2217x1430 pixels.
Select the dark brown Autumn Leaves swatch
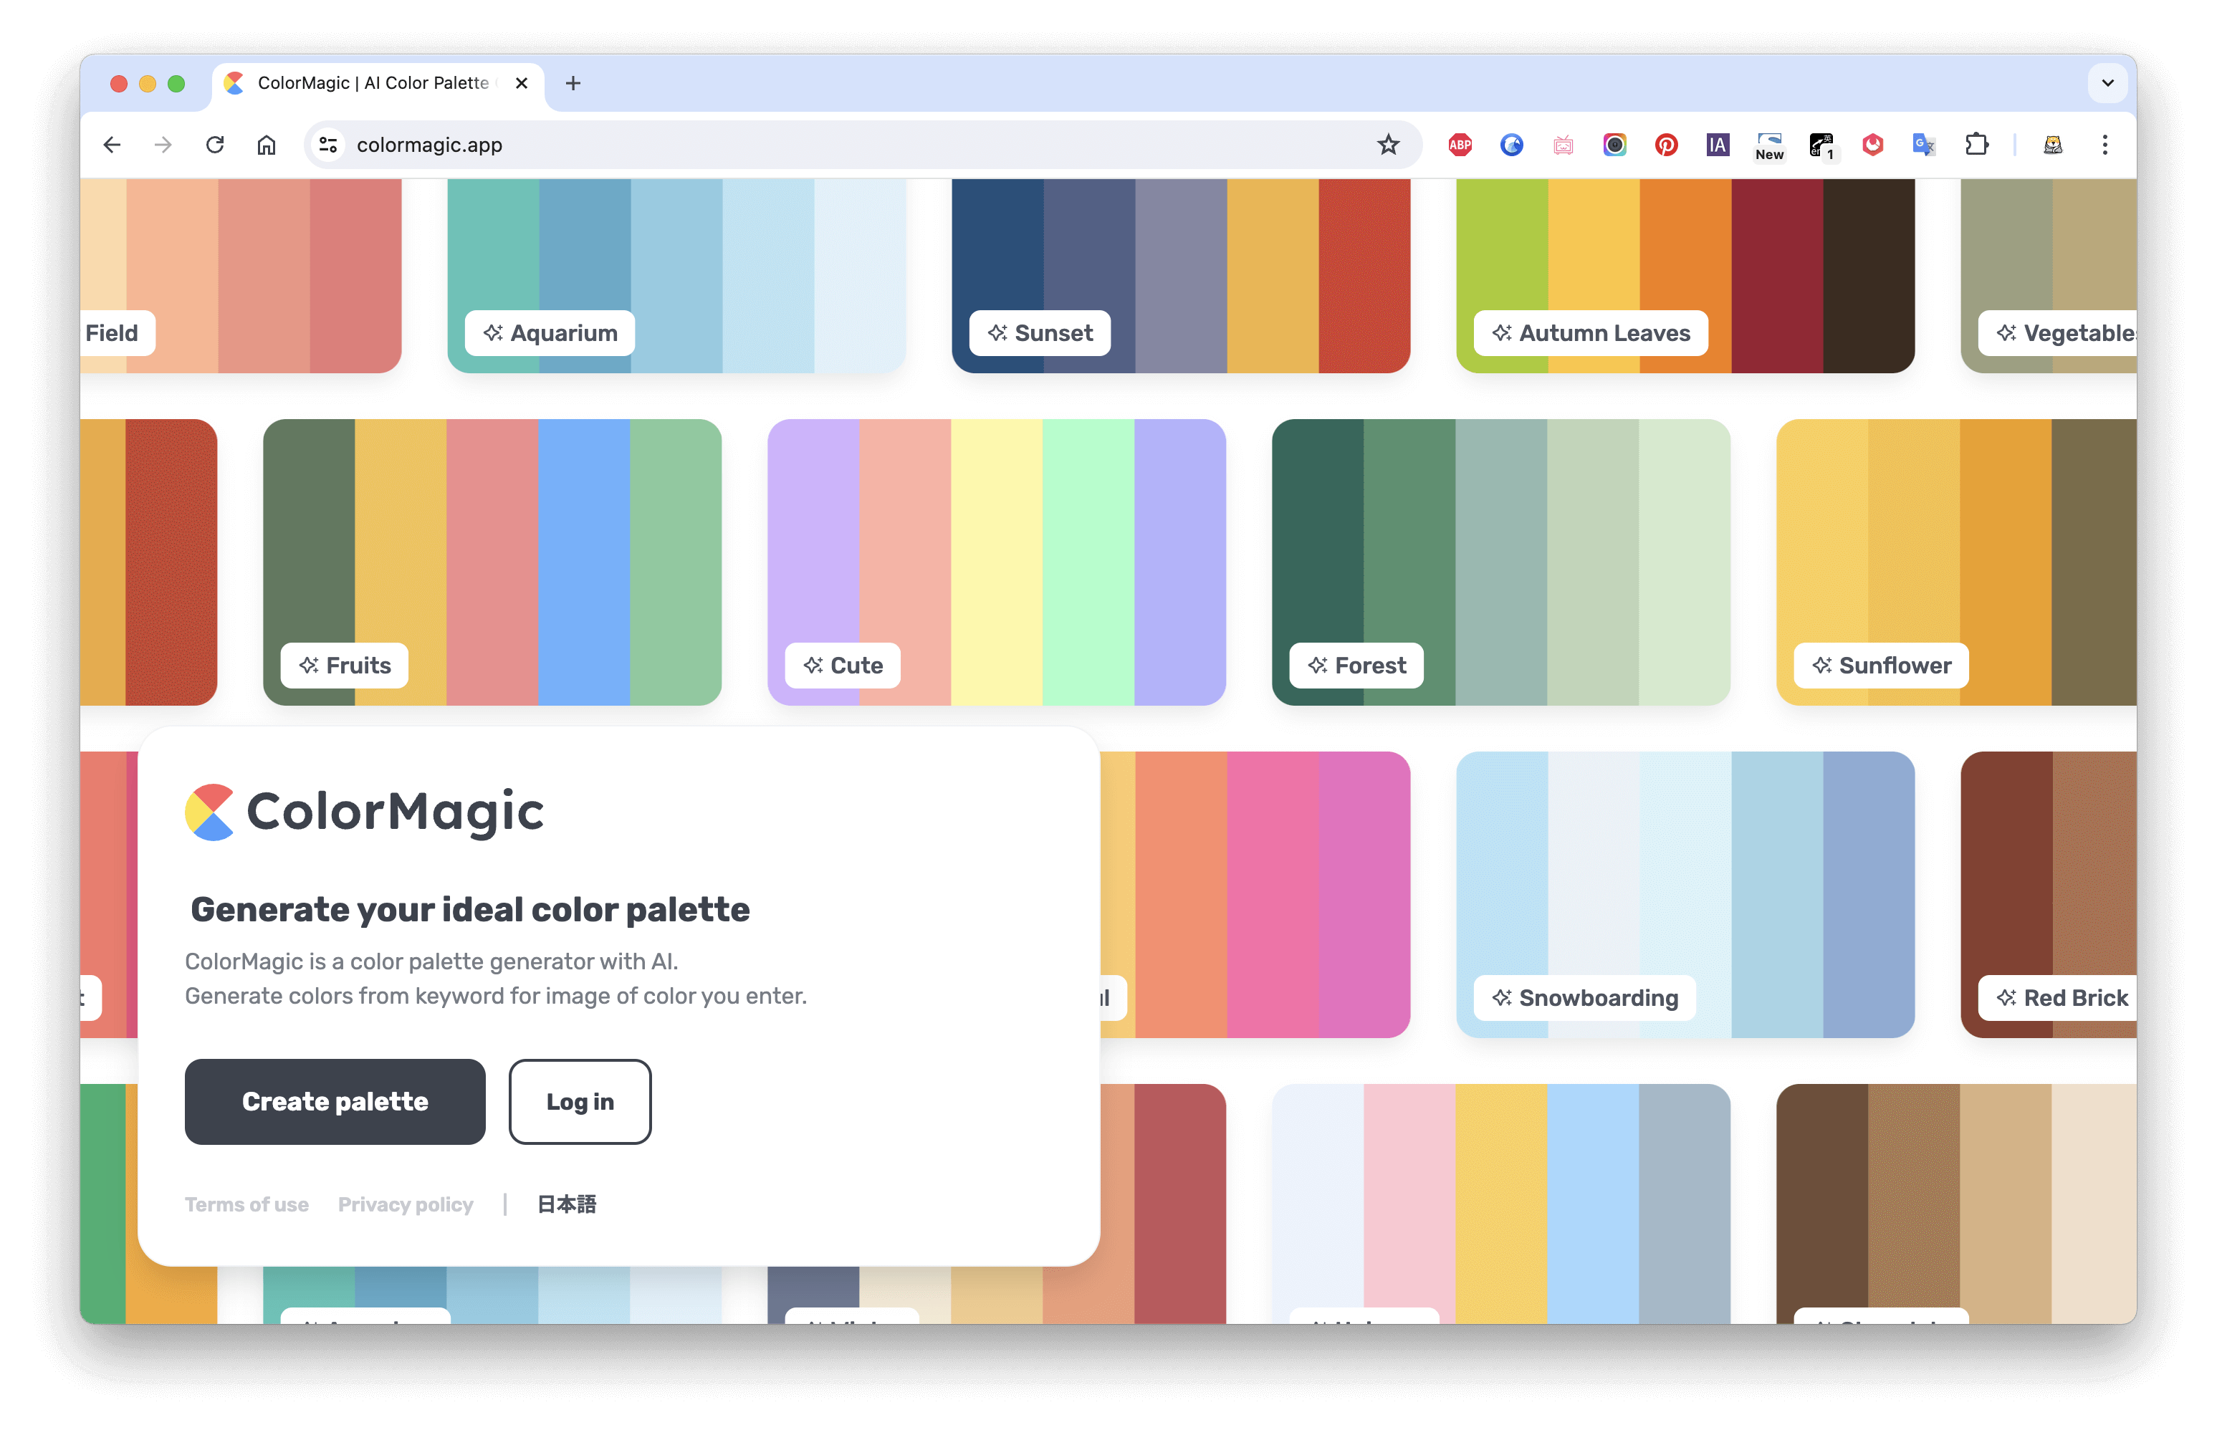pos(1869,276)
